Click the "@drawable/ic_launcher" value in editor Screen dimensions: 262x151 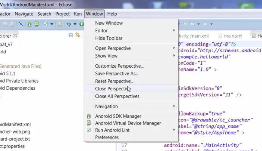click(x=221, y=120)
